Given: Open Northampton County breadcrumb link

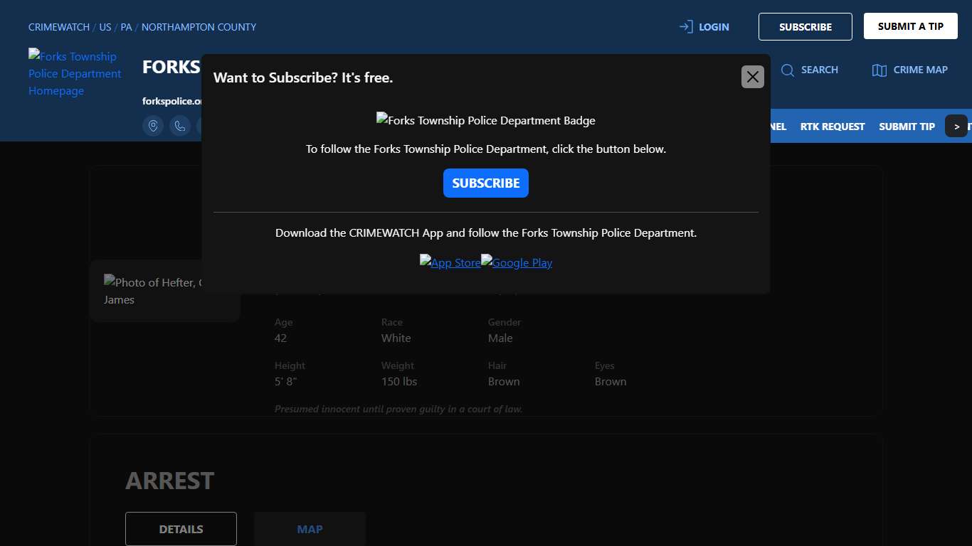Looking at the screenshot, I should click(199, 27).
